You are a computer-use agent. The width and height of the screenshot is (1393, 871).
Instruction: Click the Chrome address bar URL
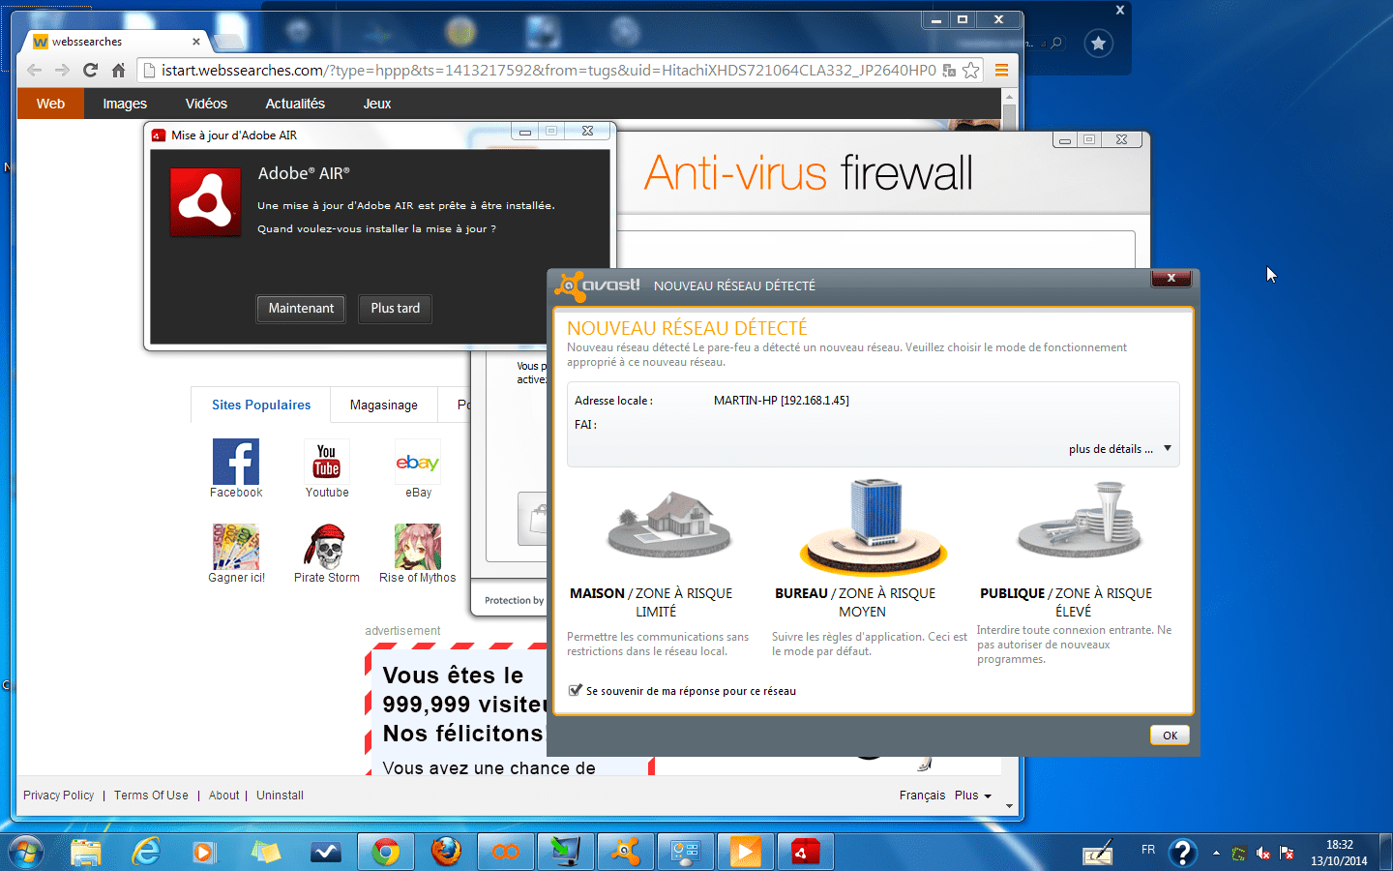pos(548,70)
